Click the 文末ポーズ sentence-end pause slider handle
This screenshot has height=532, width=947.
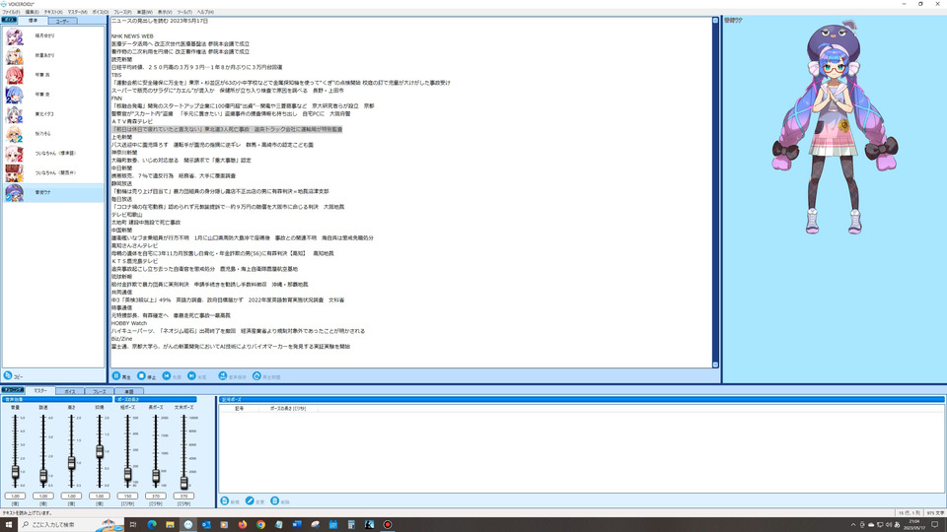tap(183, 483)
